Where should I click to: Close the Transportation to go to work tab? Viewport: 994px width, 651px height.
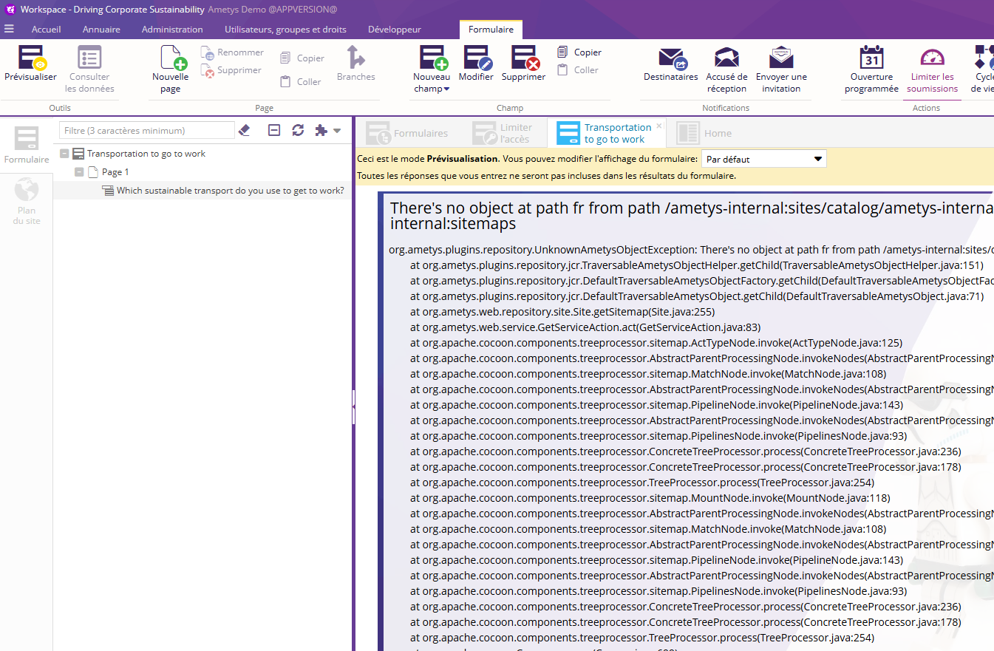[659, 126]
